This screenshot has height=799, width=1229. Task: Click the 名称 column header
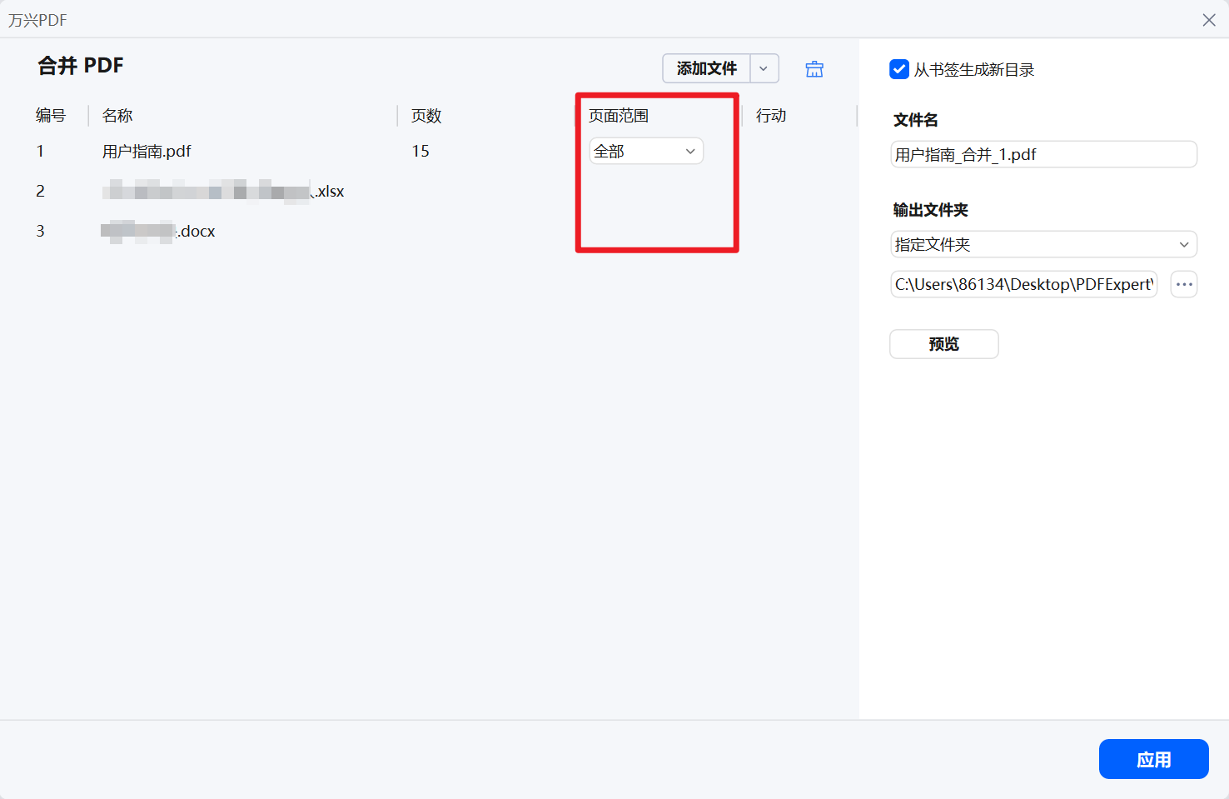[x=117, y=115]
